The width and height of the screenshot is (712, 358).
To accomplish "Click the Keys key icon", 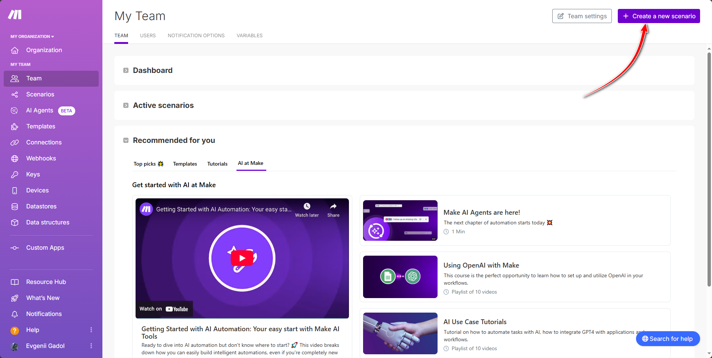I will pos(15,175).
